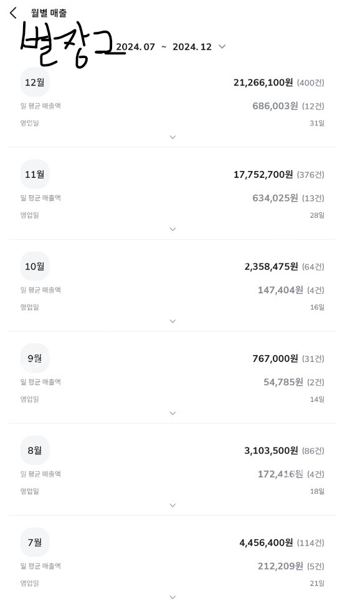
Task: Expand the 8월 sales details chevron
Action: click(x=172, y=505)
